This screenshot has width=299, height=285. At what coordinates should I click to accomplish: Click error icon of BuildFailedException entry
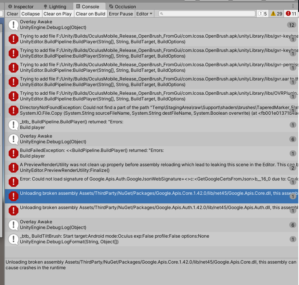tap(14, 153)
